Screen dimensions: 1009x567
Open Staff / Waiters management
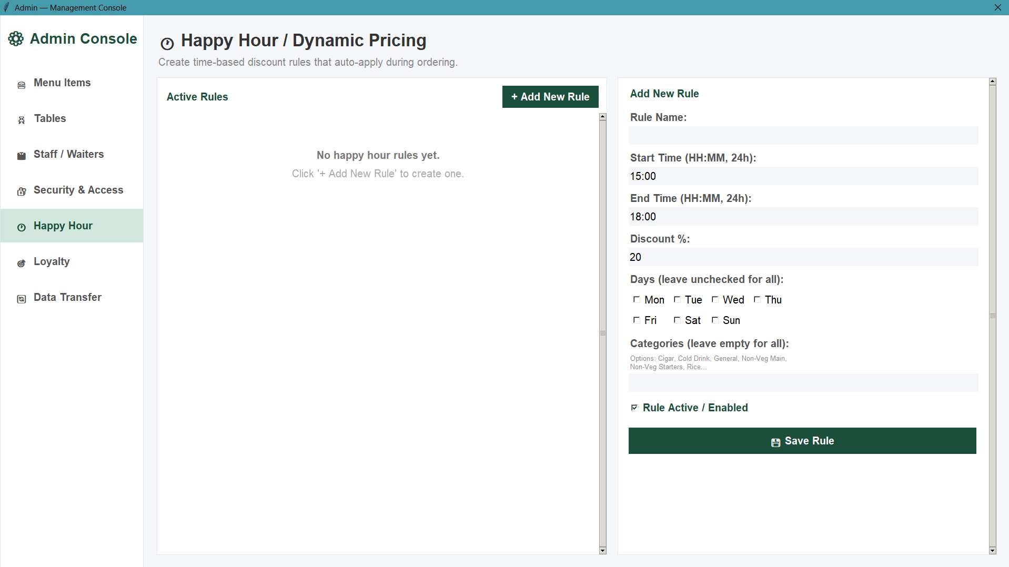pos(72,154)
